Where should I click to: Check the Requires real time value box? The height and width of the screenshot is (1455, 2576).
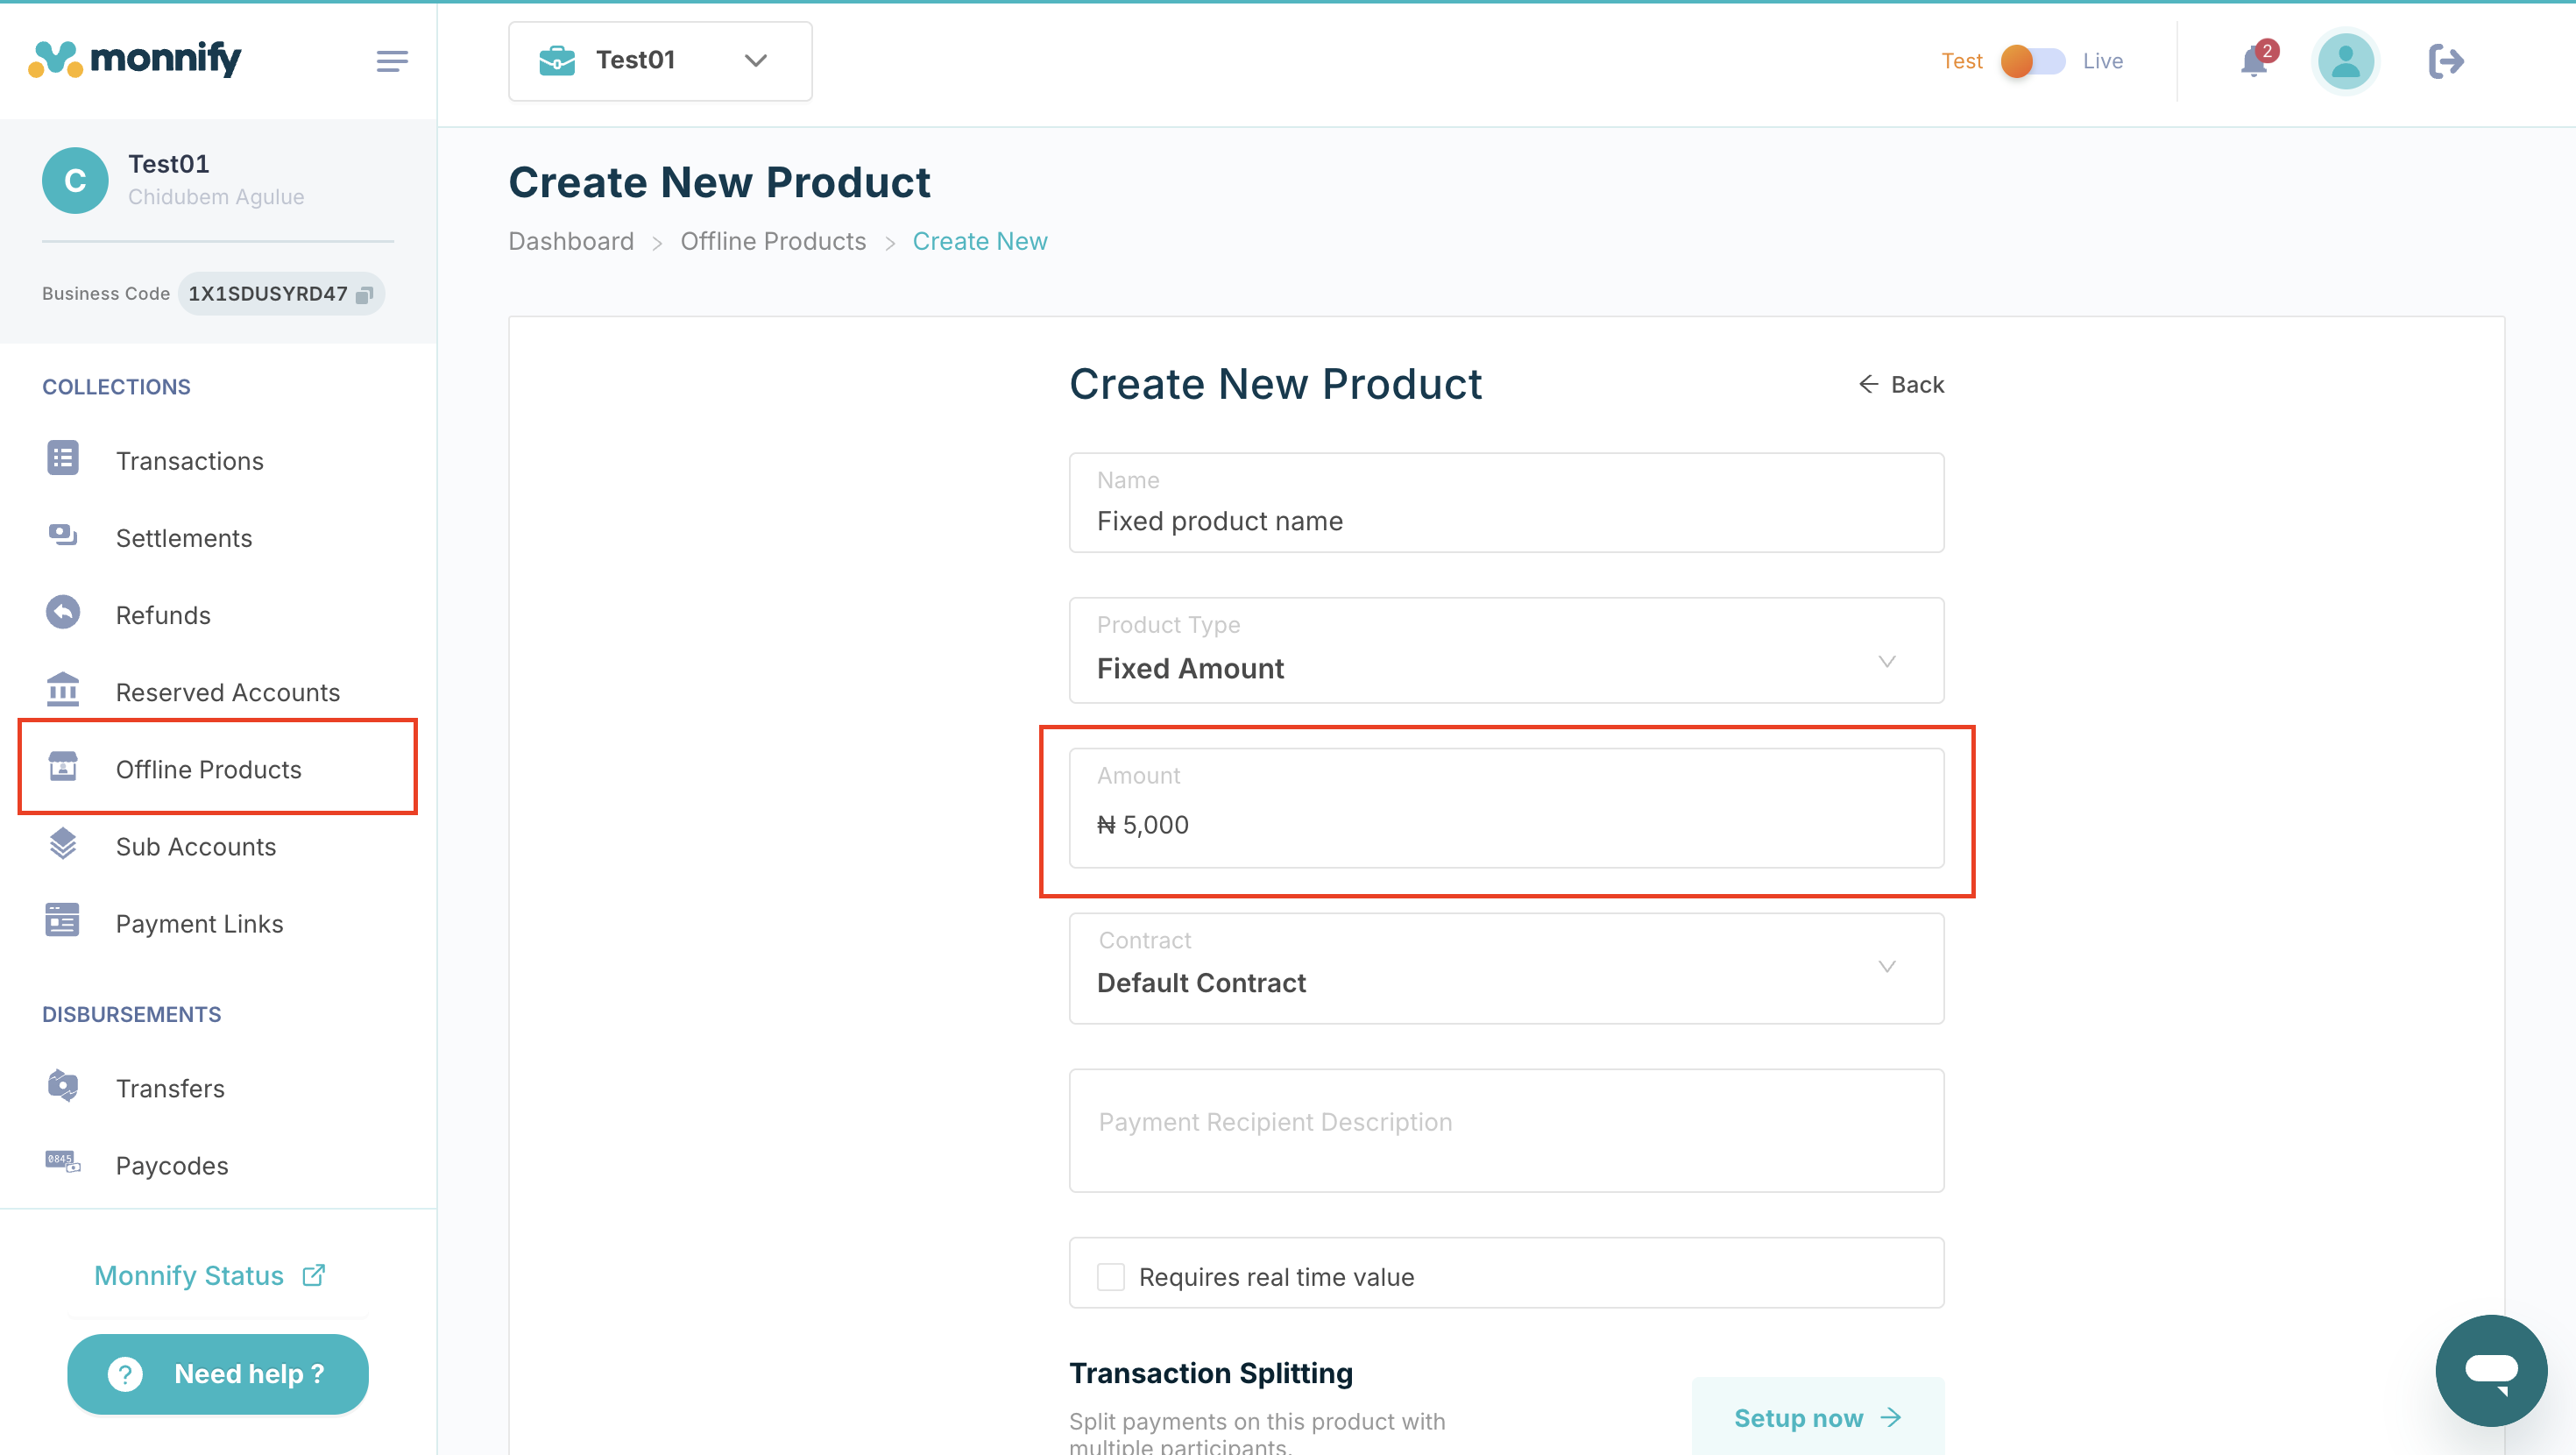click(1110, 1277)
